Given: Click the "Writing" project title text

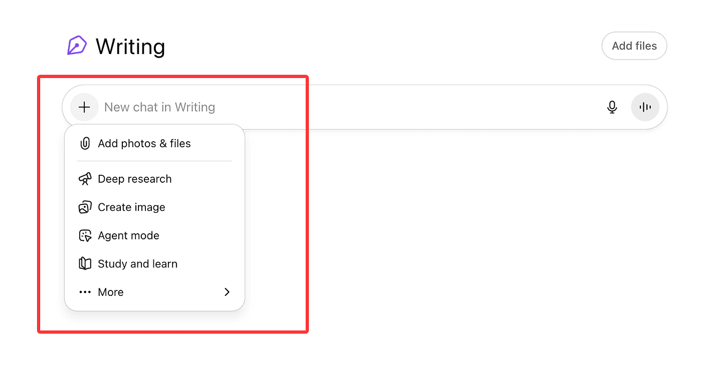Looking at the screenshot, I should 130,47.
